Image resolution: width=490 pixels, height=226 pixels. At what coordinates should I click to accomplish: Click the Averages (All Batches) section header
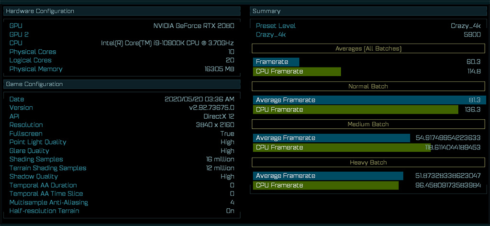point(367,48)
